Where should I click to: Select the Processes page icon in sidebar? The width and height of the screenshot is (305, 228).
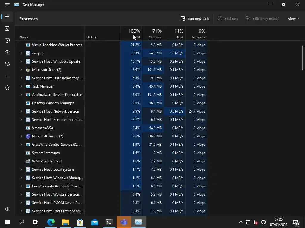coord(7,17)
